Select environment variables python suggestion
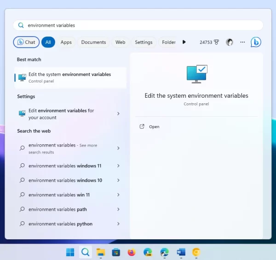Viewport: 276px width, 260px height. tap(70, 224)
